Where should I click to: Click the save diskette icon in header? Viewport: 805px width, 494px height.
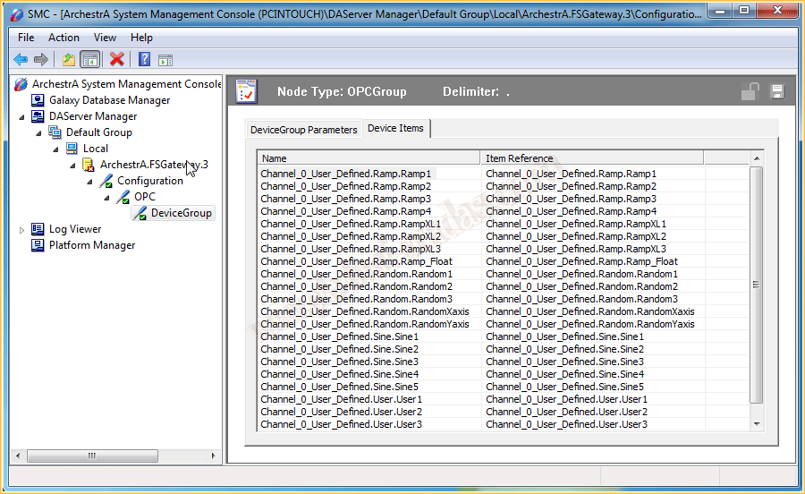pyautogui.click(x=776, y=91)
